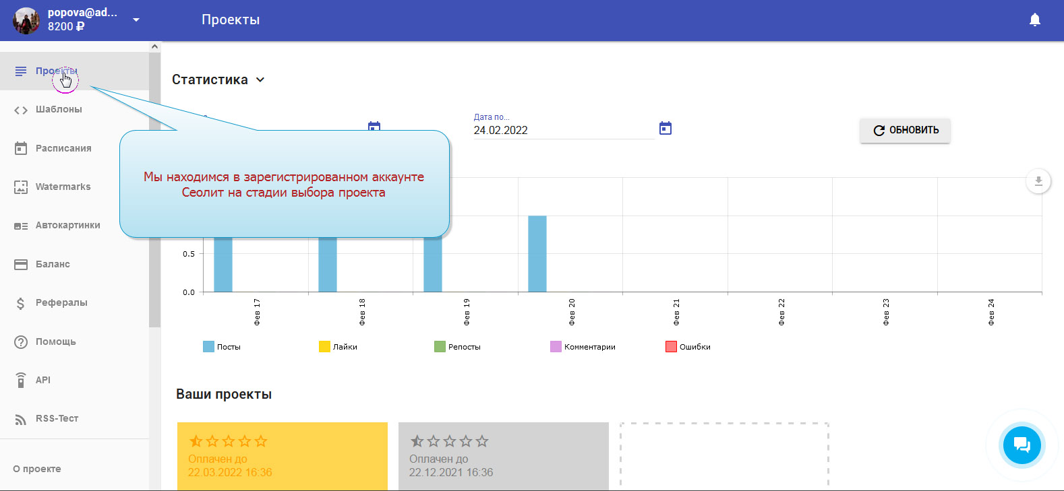The width and height of the screenshot is (1064, 491).
Task: Expand the Статистика section chevron
Action: coord(260,79)
